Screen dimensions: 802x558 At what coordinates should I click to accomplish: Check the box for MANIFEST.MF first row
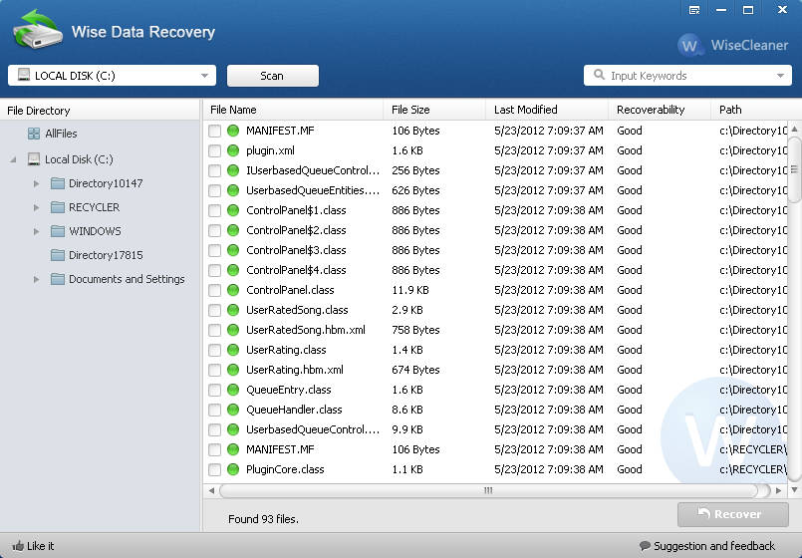214,131
